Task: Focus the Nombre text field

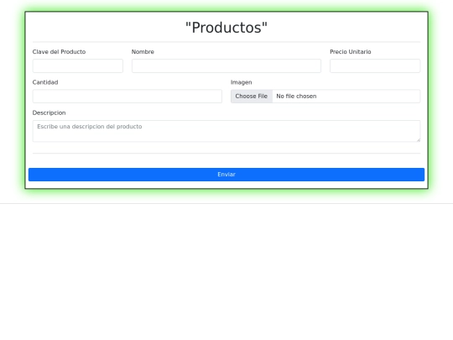Action: click(226, 66)
